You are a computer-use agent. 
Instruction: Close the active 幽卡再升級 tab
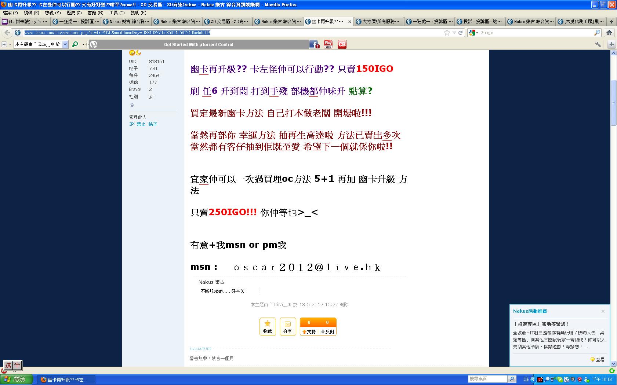(349, 22)
